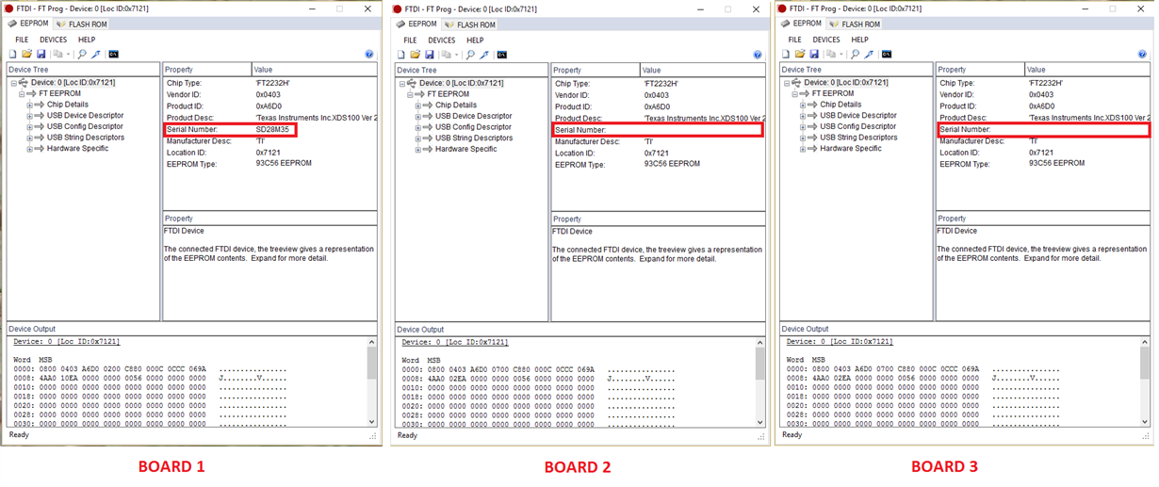This screenshot has height=487, width=1159.
Task: Collapse the Device: 0 node in Board 1 tree
Action: pos(13,83)
